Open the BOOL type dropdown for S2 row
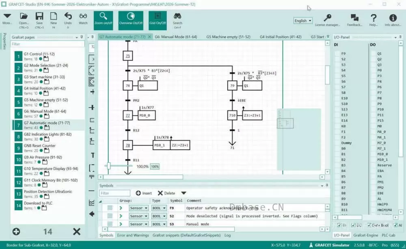 159,216
